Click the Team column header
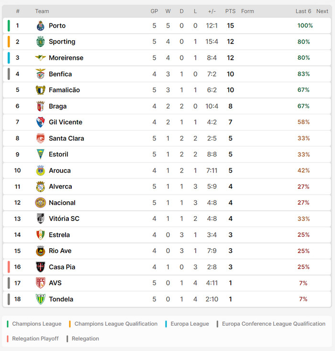 tap(42, 11)
